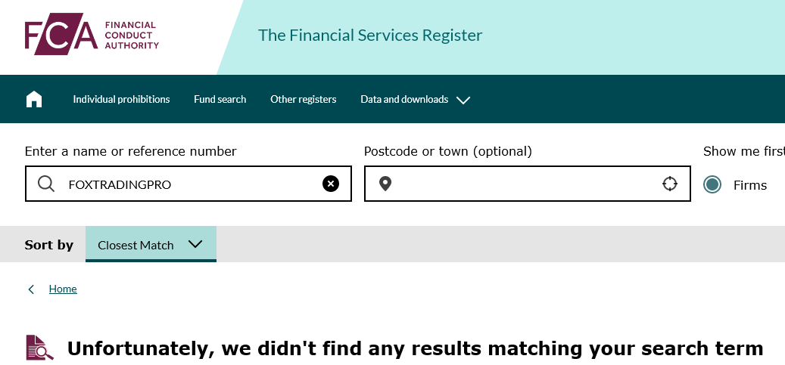This screenshot has width=785, height=365.
Task: Click the chevron next to Data and downloads
Action: pos(463,100)
